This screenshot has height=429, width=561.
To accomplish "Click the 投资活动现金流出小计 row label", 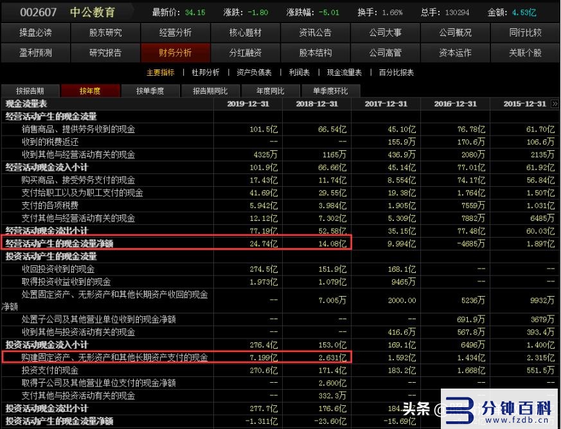I will tap(46, 408).
